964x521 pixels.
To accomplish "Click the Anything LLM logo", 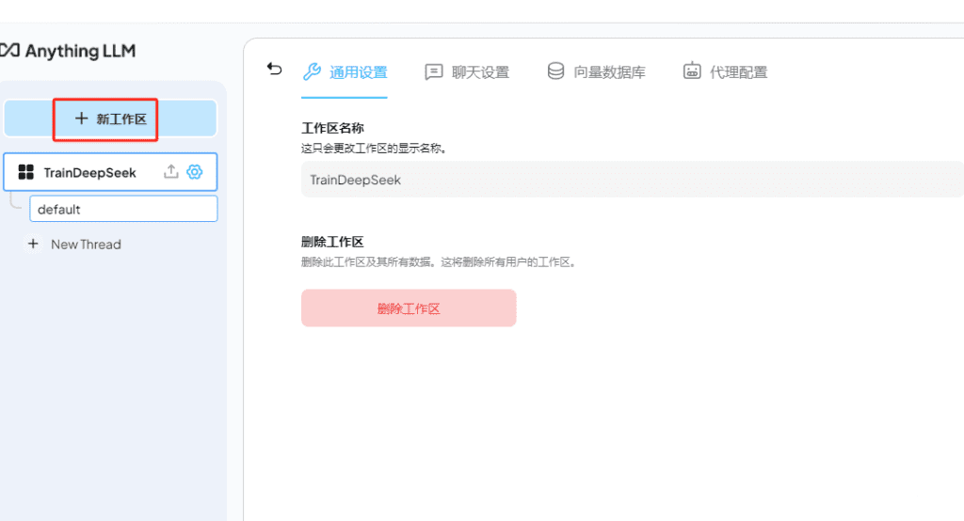I will click(x=68, y=51).
